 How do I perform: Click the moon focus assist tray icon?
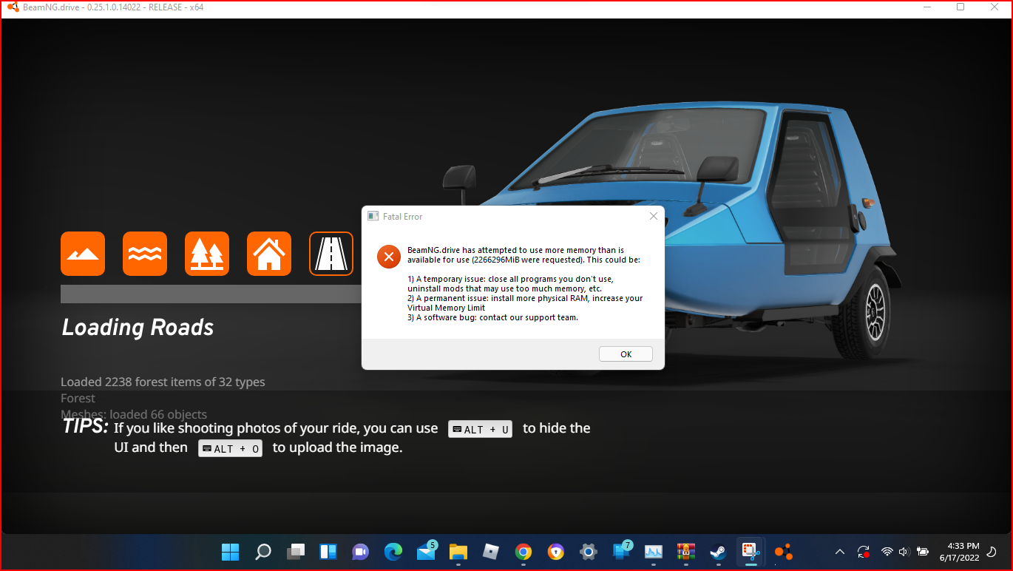992,552
